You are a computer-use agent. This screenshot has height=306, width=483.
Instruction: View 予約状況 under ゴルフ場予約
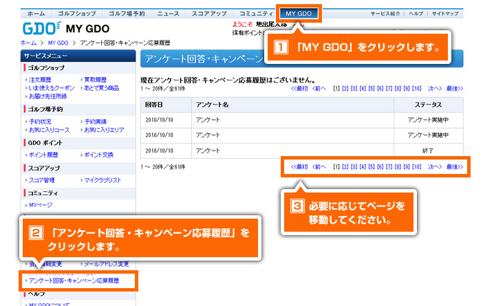(40, 122)
